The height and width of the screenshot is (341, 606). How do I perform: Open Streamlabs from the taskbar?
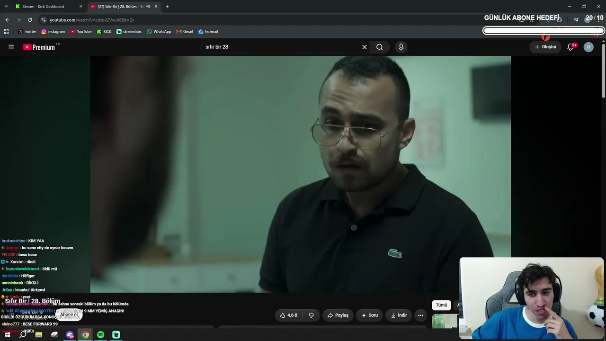coord(116,335)
